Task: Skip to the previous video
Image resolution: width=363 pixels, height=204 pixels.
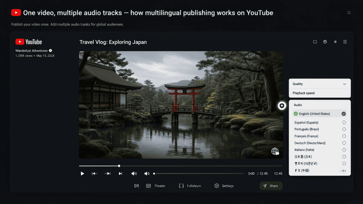Action: 94,174
